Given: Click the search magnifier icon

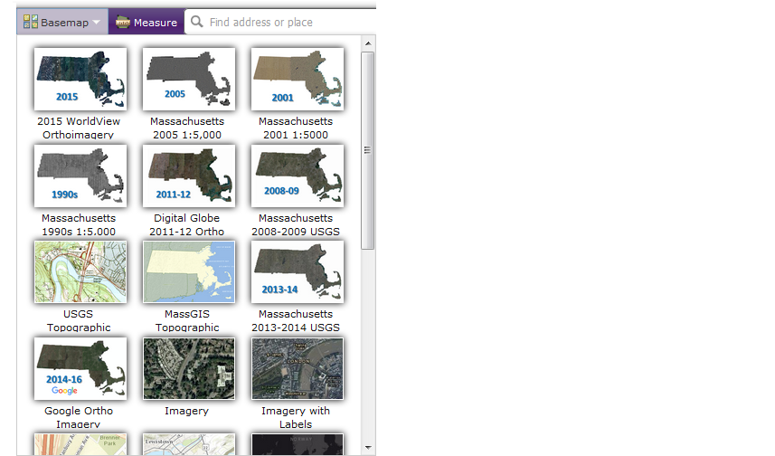Looking at the screenshot, I should pos(196,23).
